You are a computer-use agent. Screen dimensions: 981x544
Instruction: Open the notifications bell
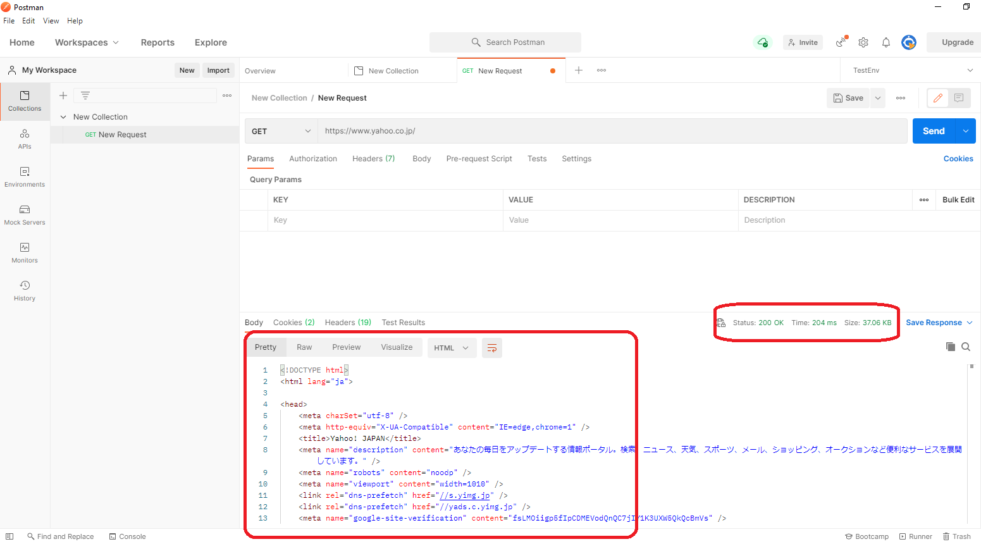(886, 42)
